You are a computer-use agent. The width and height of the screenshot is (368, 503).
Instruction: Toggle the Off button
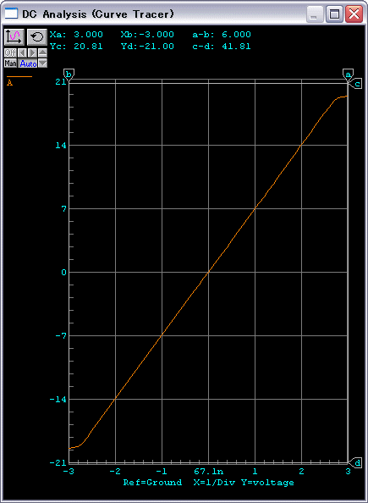11,53
